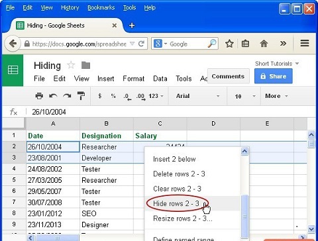The width and height of the screenshot is (318, 241).
Task: Choose Insert 2 below
Action: click(193, 159)
